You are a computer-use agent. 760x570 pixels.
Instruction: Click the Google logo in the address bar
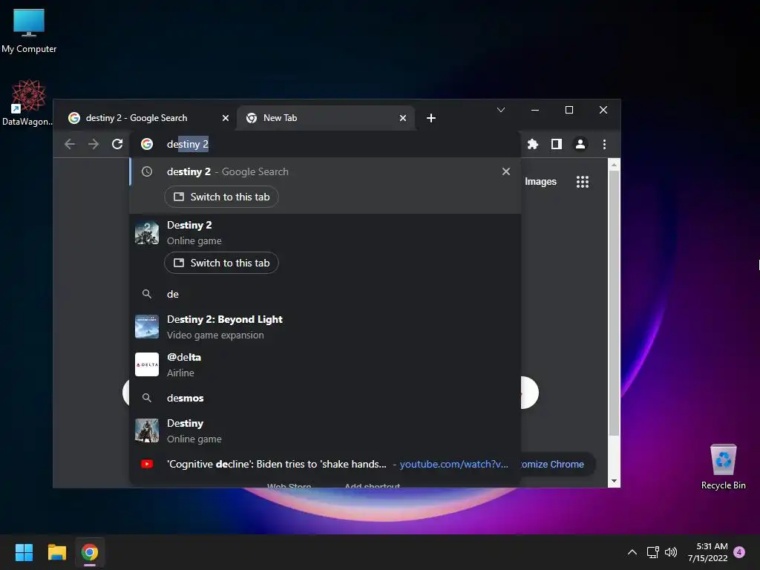pyautogui.click(x=147, y=144)
